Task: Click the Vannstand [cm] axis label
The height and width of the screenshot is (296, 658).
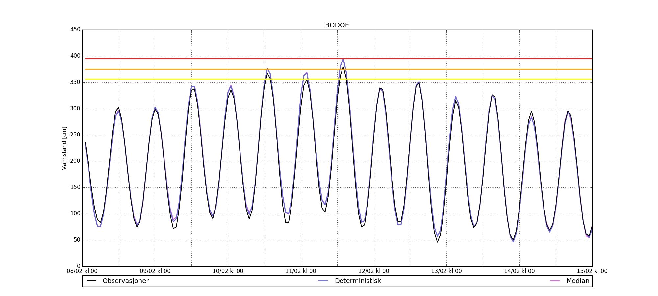Action: [64, 148]
